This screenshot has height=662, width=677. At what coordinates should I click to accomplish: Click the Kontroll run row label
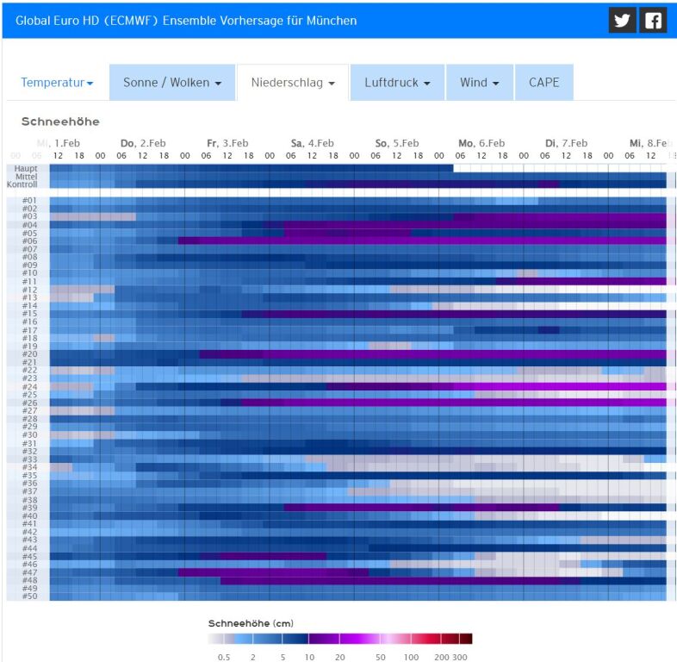click(23, 184)
